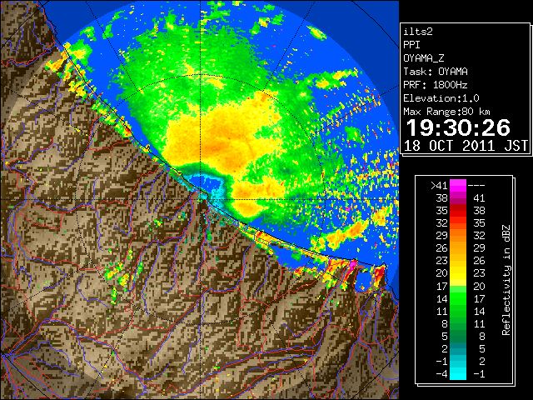The height and width of the screenshot is (400, 533).
Task: Pick the cyan swatch beside -4
Action: point(458,374)
